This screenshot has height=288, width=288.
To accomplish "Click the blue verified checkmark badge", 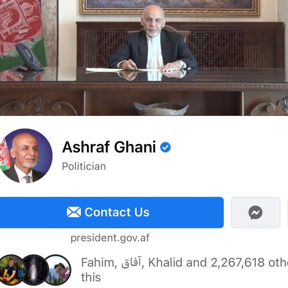I will [x=165, y=147].
